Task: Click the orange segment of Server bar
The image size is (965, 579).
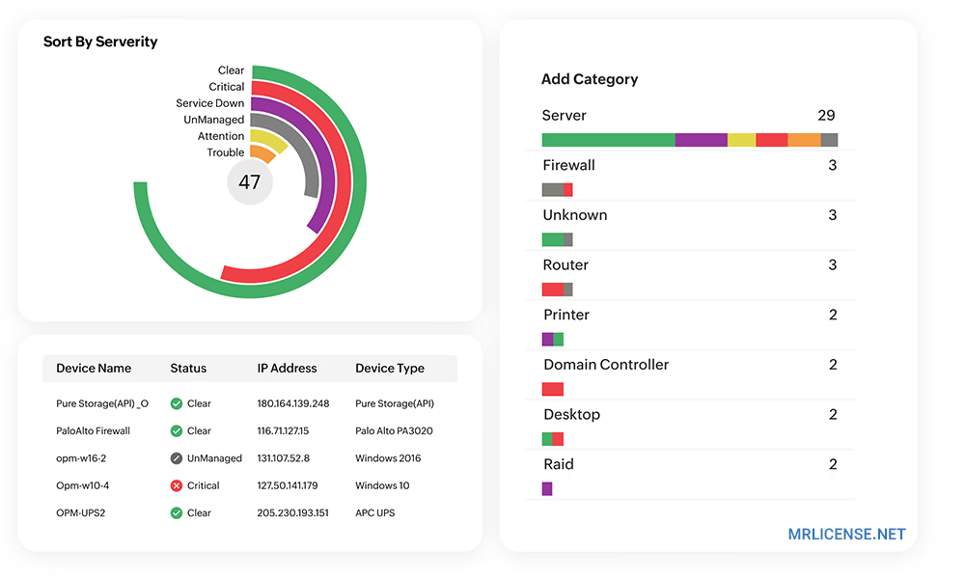Action: point(805,140)
